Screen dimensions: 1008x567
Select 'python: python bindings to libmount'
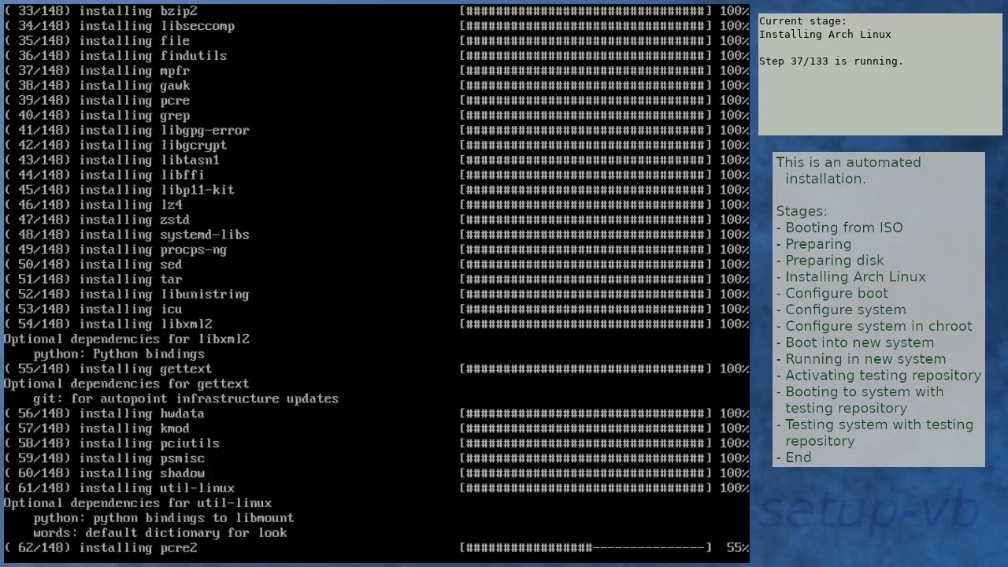click(x=164, y=518)
